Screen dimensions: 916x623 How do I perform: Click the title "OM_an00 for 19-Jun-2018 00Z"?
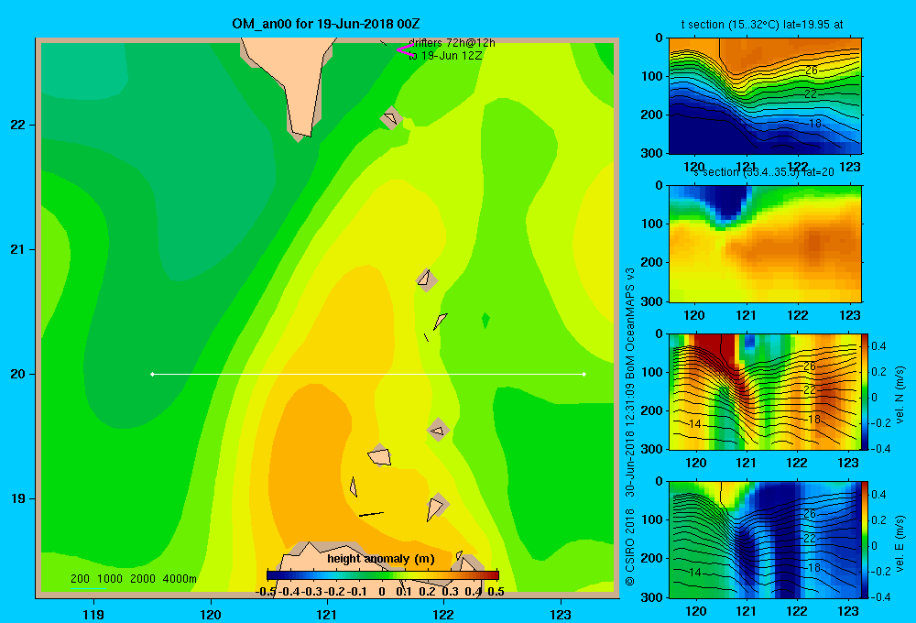pos(325,24)
